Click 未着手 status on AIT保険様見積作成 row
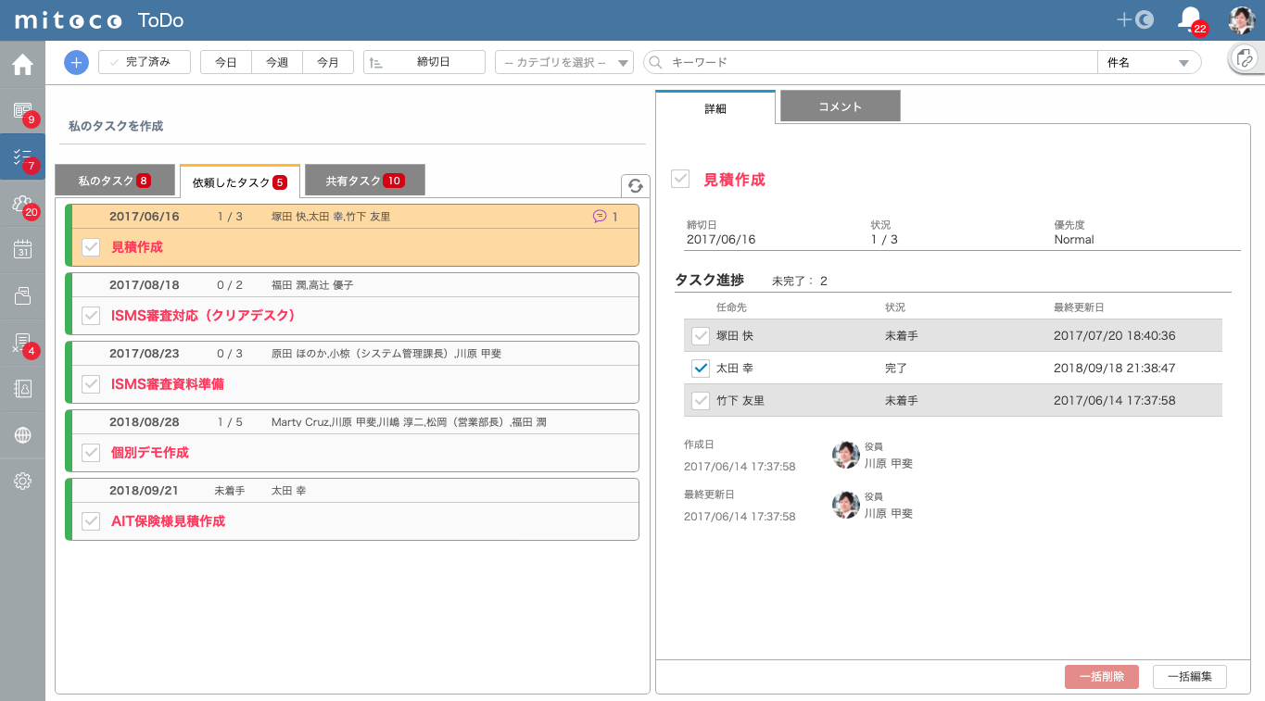This screenshot has width=1265, height=701. click(229, 491)
